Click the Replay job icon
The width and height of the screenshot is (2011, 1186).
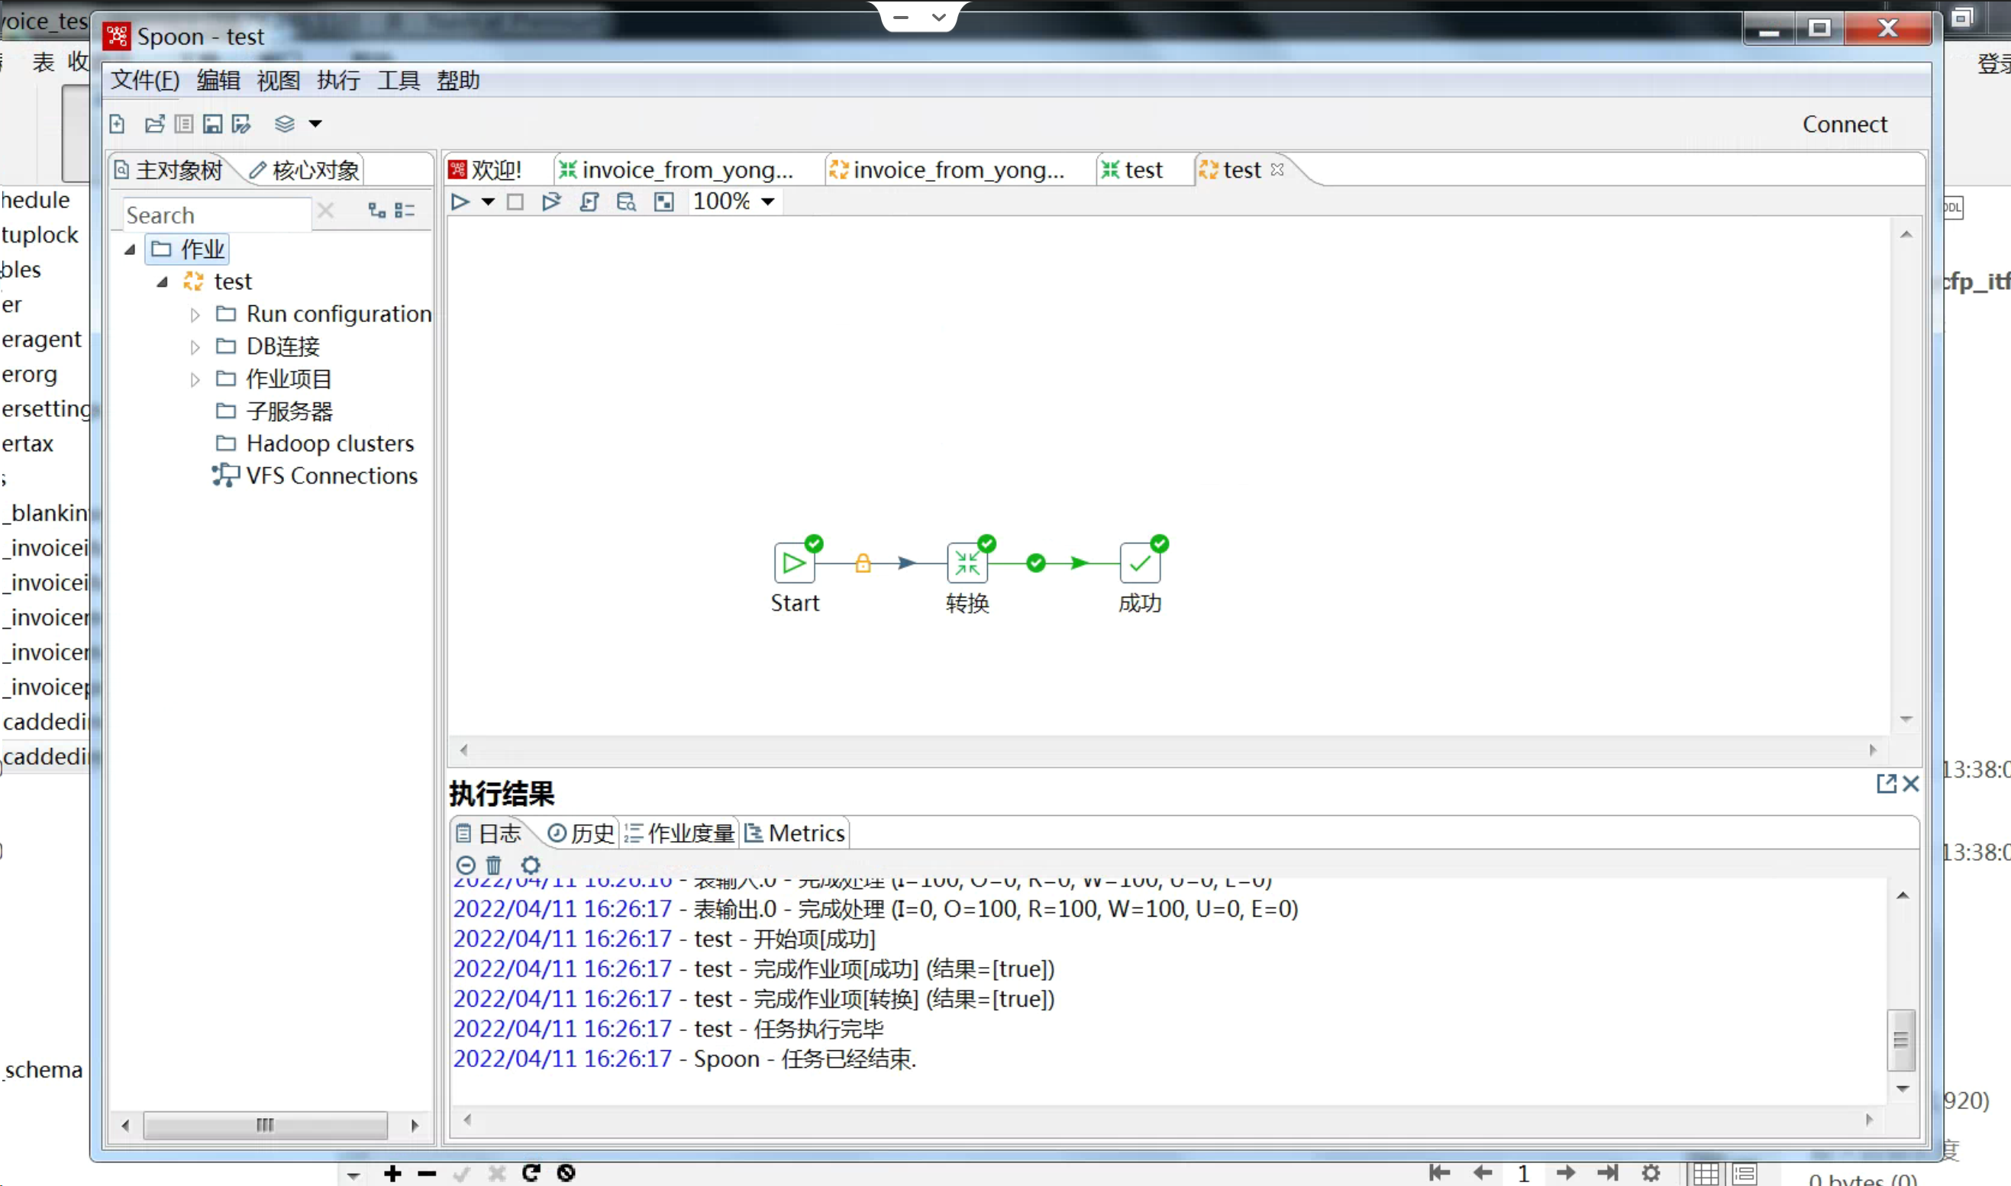[551, 202]
